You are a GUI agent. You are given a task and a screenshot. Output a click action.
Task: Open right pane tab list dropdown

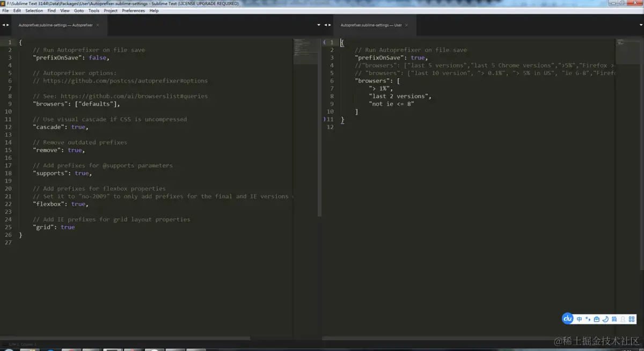(640, 25)
